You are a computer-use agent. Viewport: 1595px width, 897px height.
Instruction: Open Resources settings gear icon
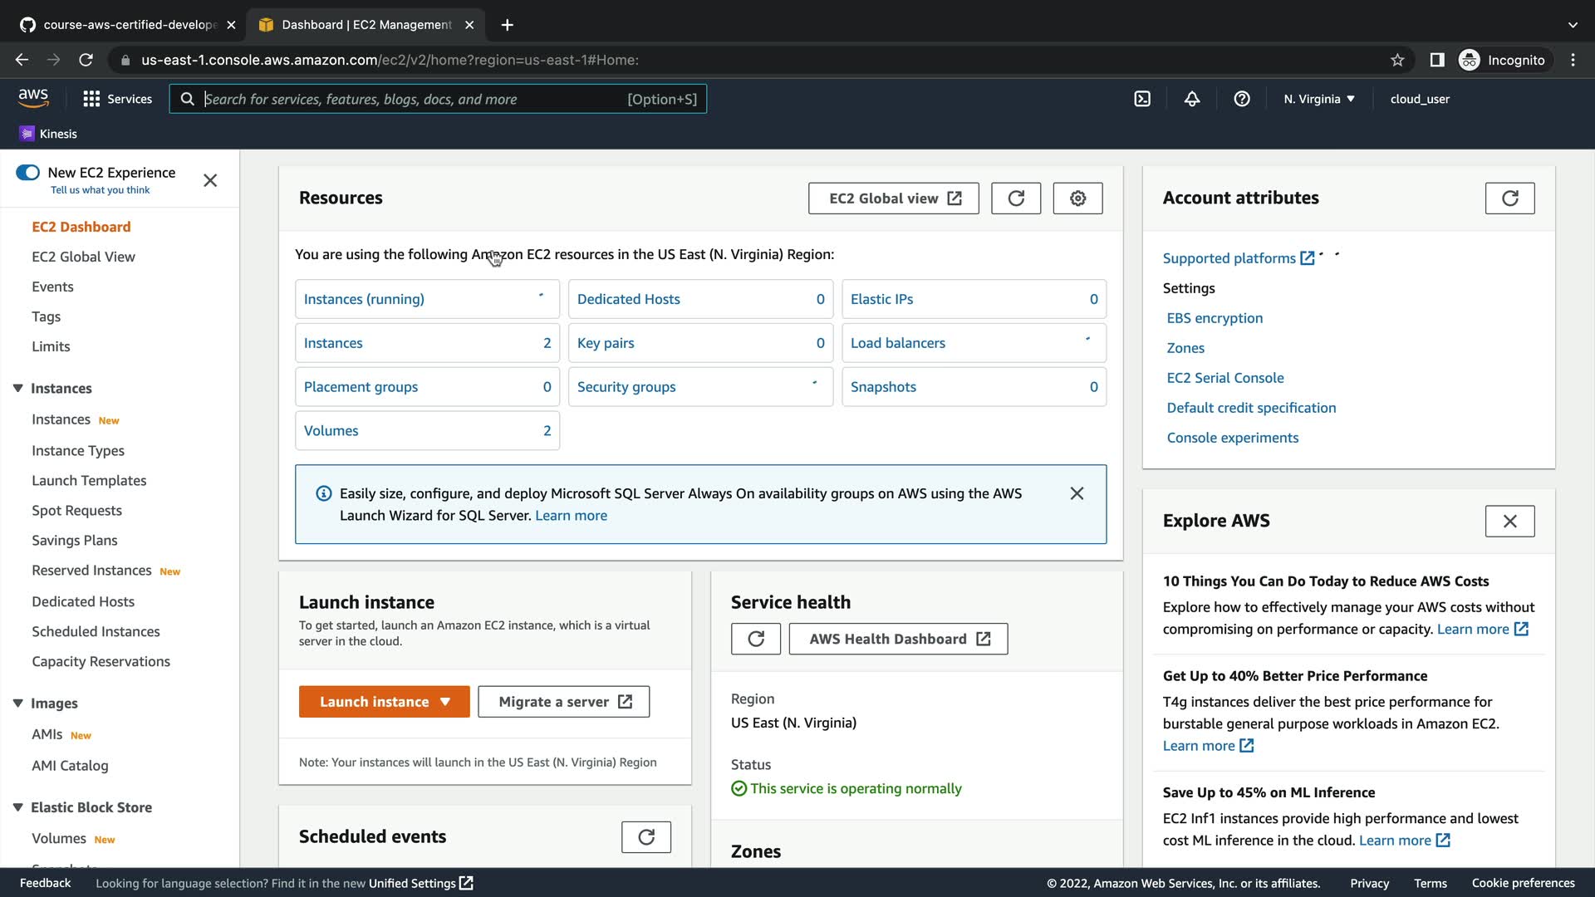coord(1077,199)
